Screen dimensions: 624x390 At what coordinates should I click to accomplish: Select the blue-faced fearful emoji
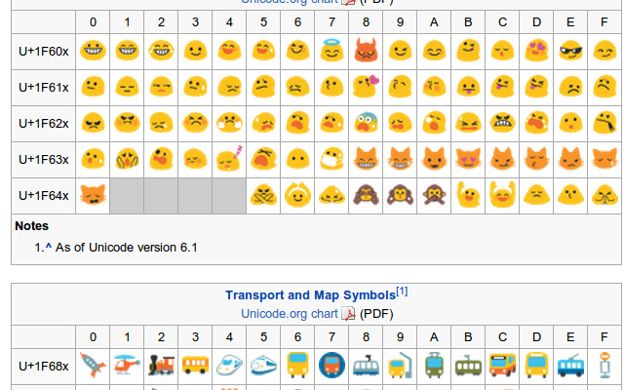coord(367,123)
